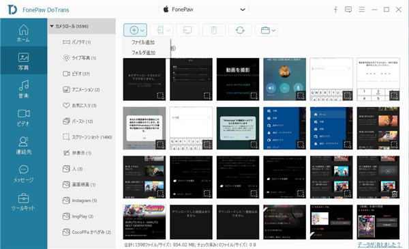
Task: Select the 画面録画 (1) album
Action: 82,184
